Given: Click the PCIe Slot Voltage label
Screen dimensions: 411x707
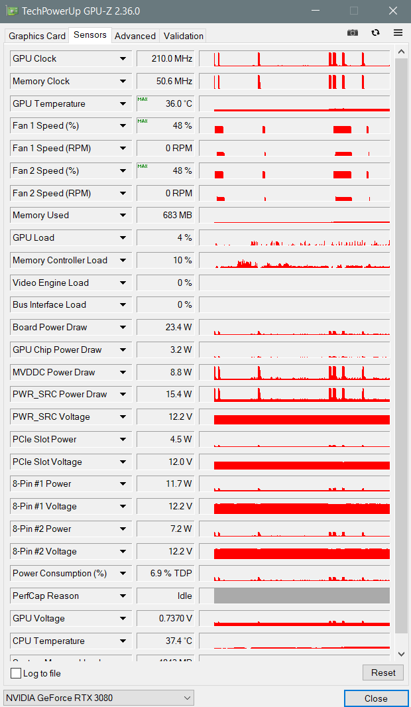Looking at the screenshot, I should click(x=47, y=462).
